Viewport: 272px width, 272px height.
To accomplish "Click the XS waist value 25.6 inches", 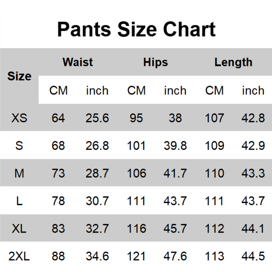I will [x=97, y=118].
